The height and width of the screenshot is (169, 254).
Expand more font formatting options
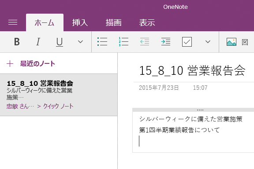pos(80,42)
